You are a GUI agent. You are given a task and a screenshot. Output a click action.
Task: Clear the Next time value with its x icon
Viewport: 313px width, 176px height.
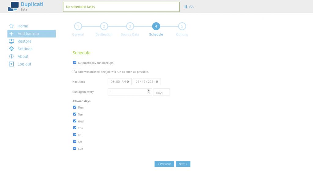click(128, 82)
